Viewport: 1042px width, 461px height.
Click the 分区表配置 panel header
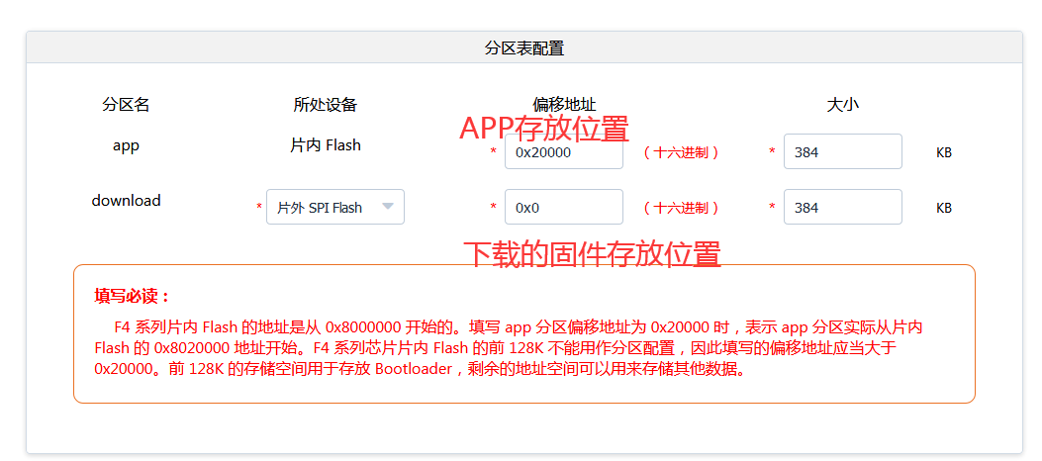coord(524,47)
